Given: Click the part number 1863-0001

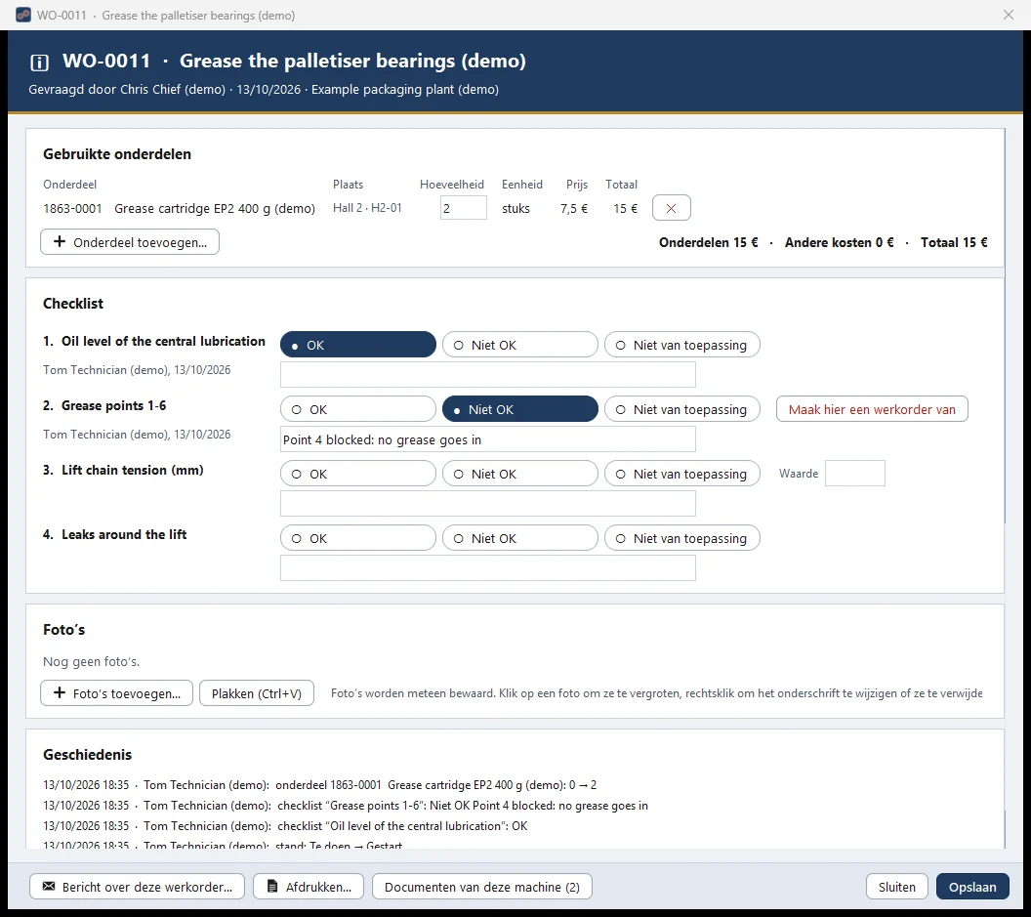Looking at the screenshot, I should 72,209.
